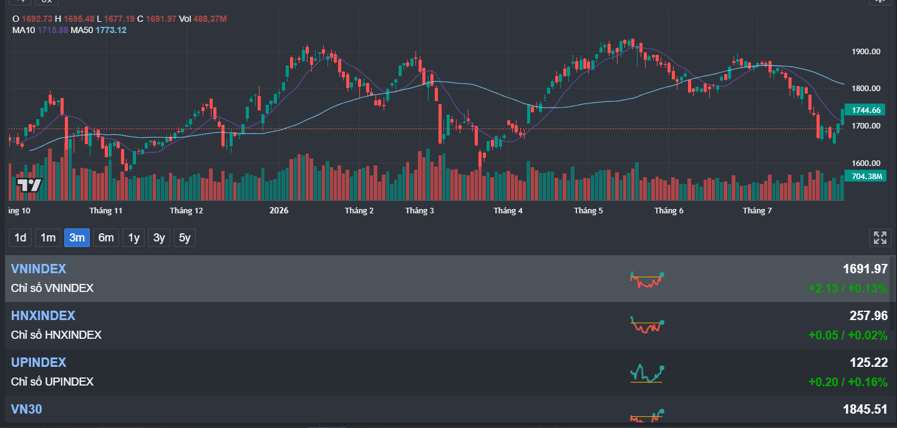Click the TradingView logo on the chart
The image size is (897, 428).
pos(29,185)
